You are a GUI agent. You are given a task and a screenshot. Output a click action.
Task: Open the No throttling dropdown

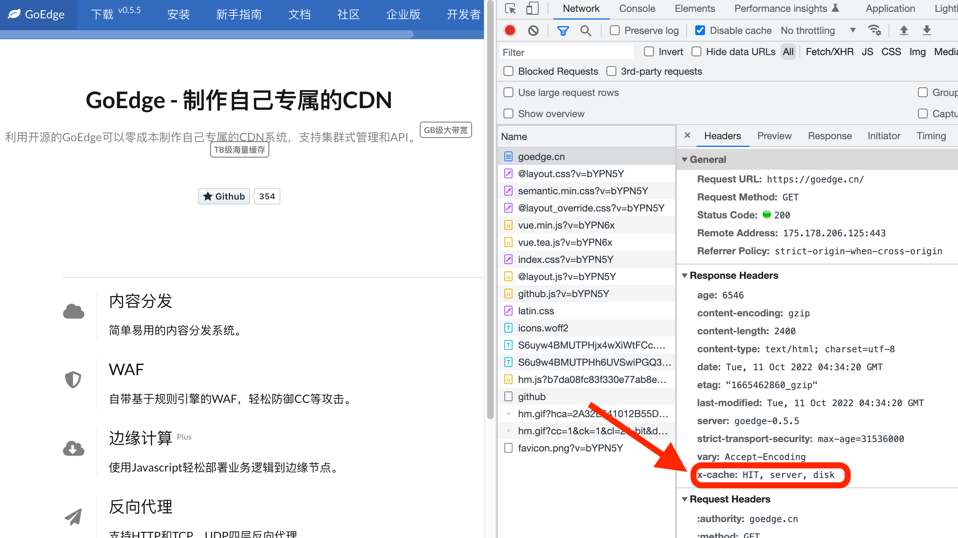818,30
